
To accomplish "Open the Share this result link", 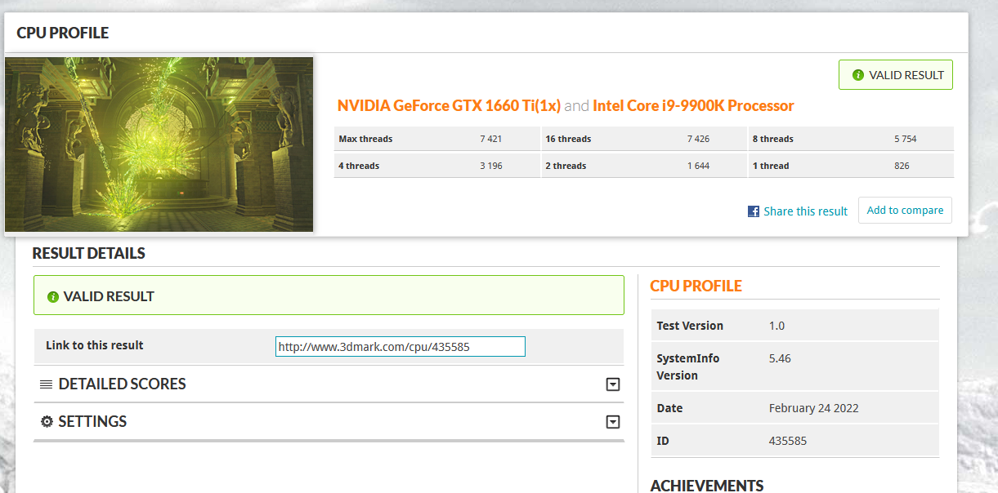I will point(806,211).
